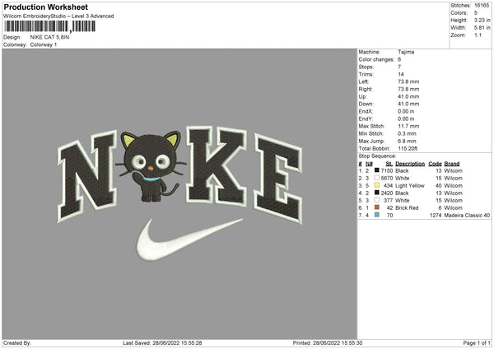This screenshot has width=494, height=349.
Task: Click the "Created By:" footer label
Action: (17, 343)
